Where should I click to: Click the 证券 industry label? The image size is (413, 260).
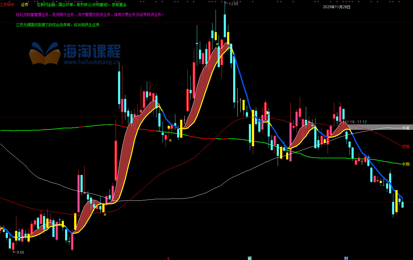25,5
